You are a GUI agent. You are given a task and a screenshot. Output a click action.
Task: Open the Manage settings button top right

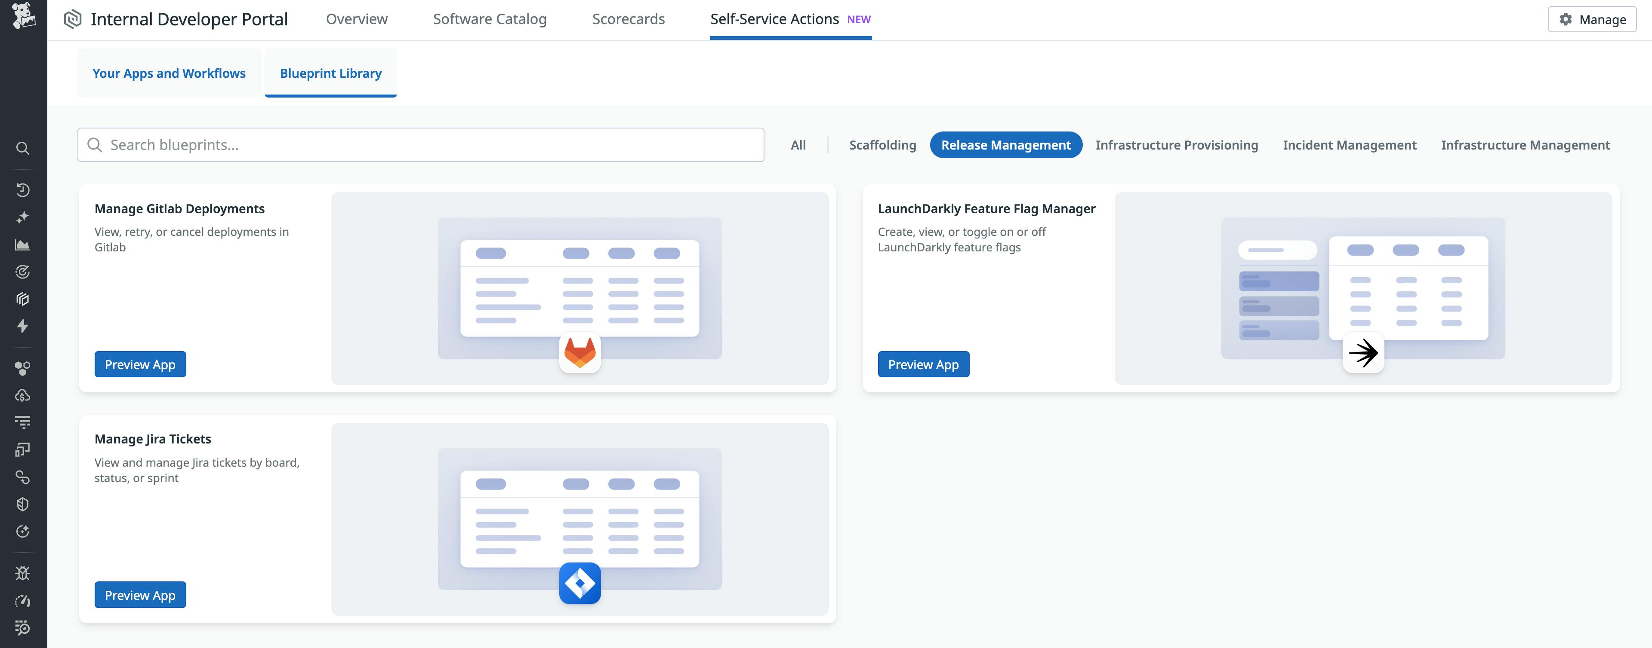point(1592,19)
